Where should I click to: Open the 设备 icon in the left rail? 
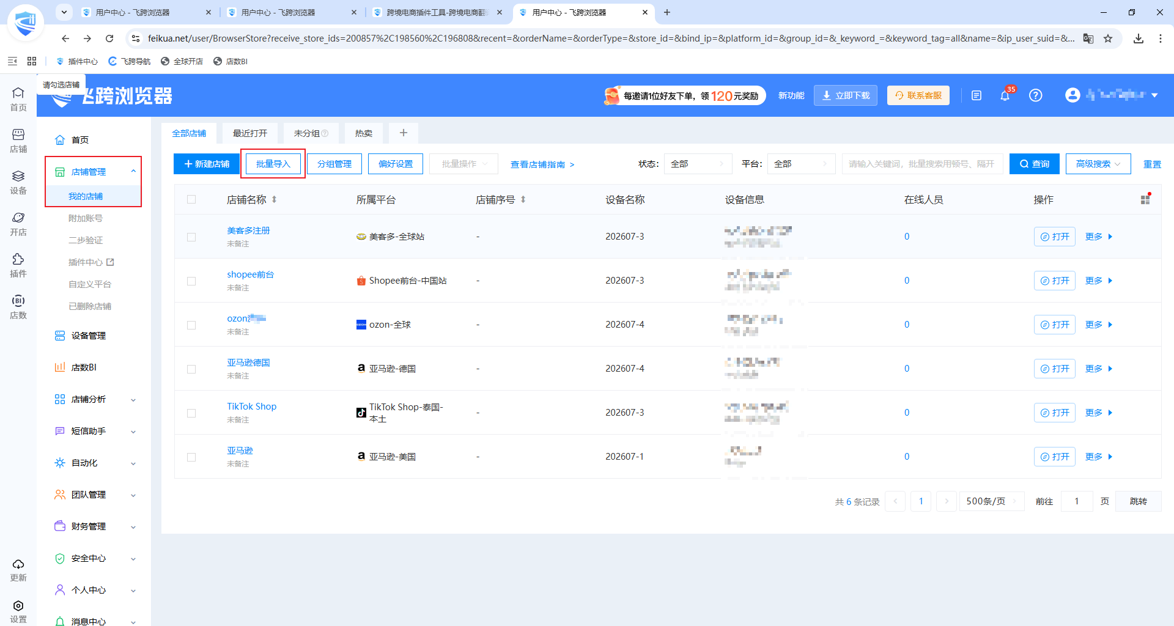click(x=18, y=182)
